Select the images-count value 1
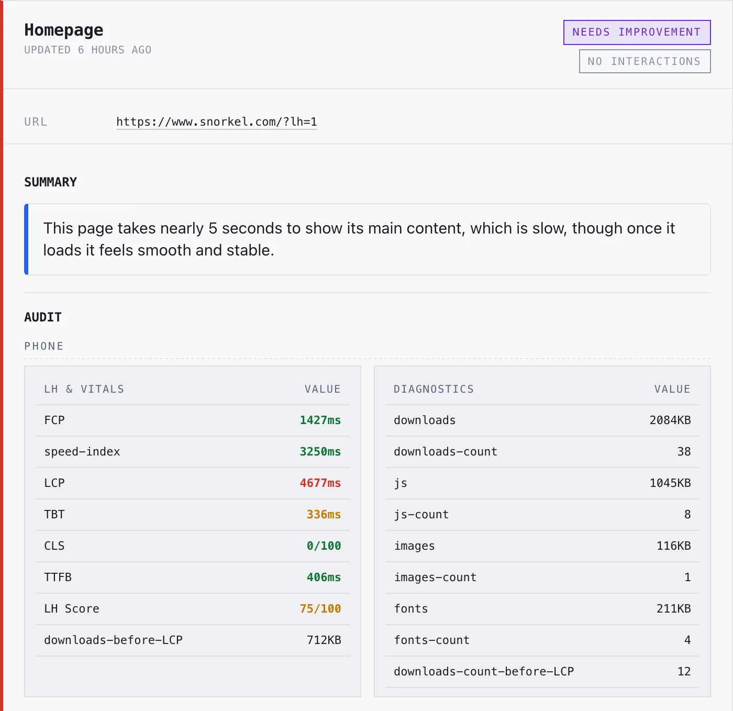 [687, 577]
